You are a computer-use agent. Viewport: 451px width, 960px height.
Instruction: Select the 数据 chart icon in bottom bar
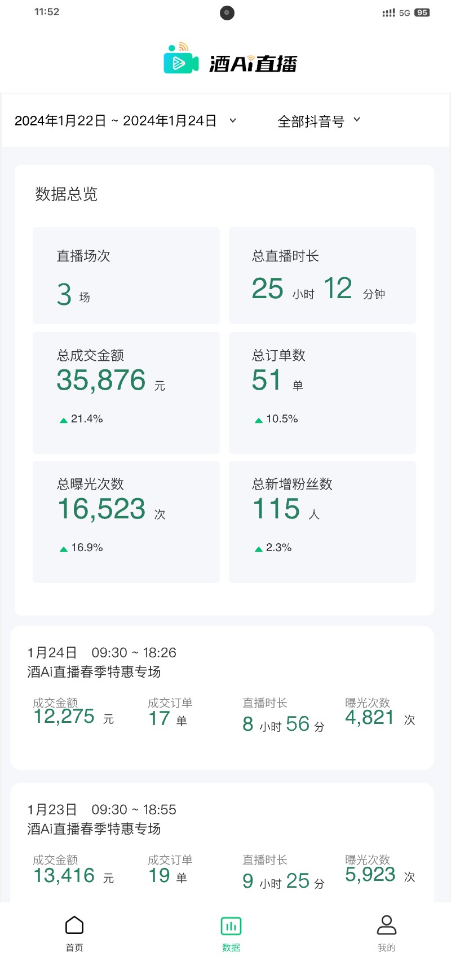[231, 926]
